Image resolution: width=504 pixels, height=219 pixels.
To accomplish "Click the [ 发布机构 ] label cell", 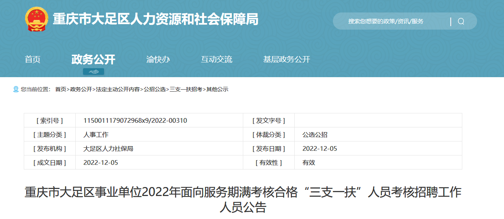I will [50, 148].
